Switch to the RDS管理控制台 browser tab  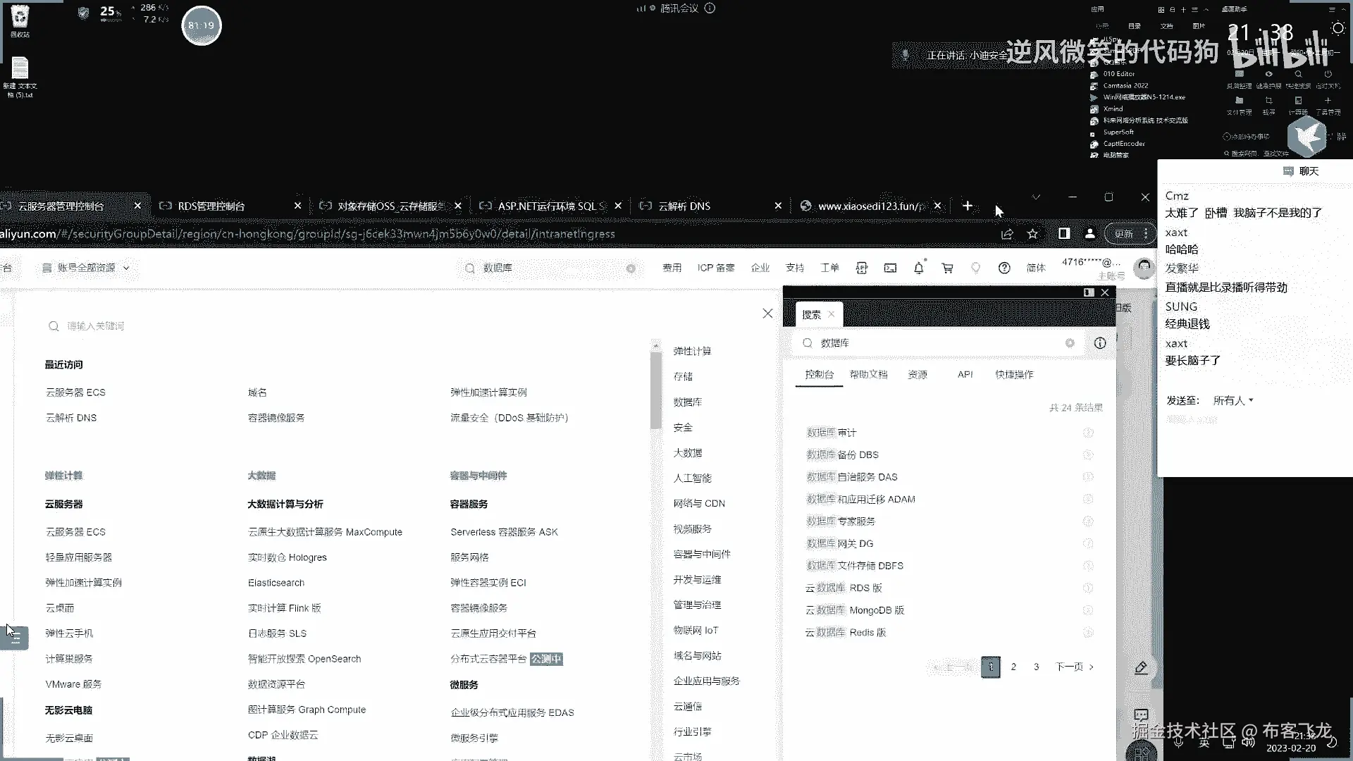(211, 206)
